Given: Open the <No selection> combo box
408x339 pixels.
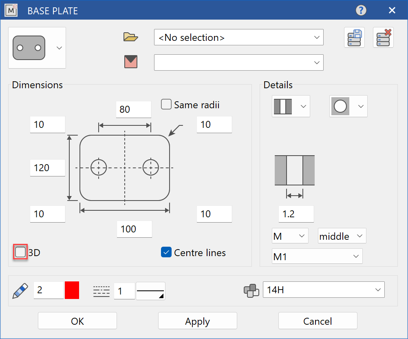Looking at the screenshot, I should (x=238, y=37).
